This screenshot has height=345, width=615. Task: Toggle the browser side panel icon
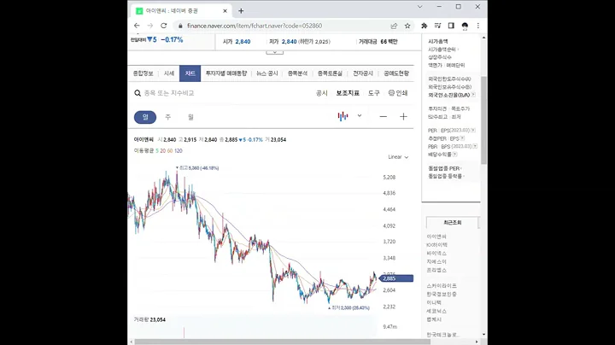coord(451,26)
